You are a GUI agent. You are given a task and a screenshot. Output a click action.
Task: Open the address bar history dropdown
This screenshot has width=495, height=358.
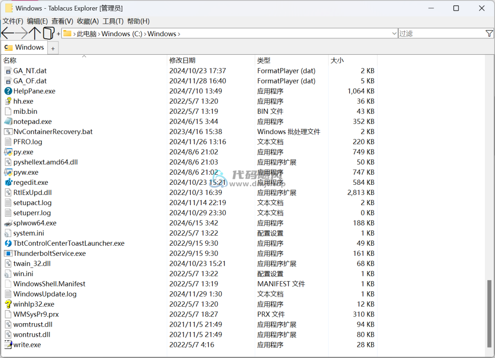point(394,33)
